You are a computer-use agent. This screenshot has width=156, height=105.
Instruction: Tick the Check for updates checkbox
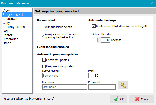(x=44, y=60)
